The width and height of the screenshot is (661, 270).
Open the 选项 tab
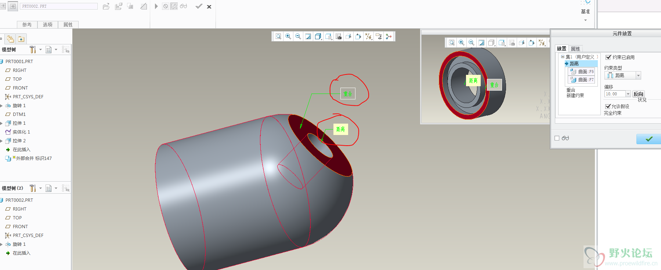click(x=47, y=25)
